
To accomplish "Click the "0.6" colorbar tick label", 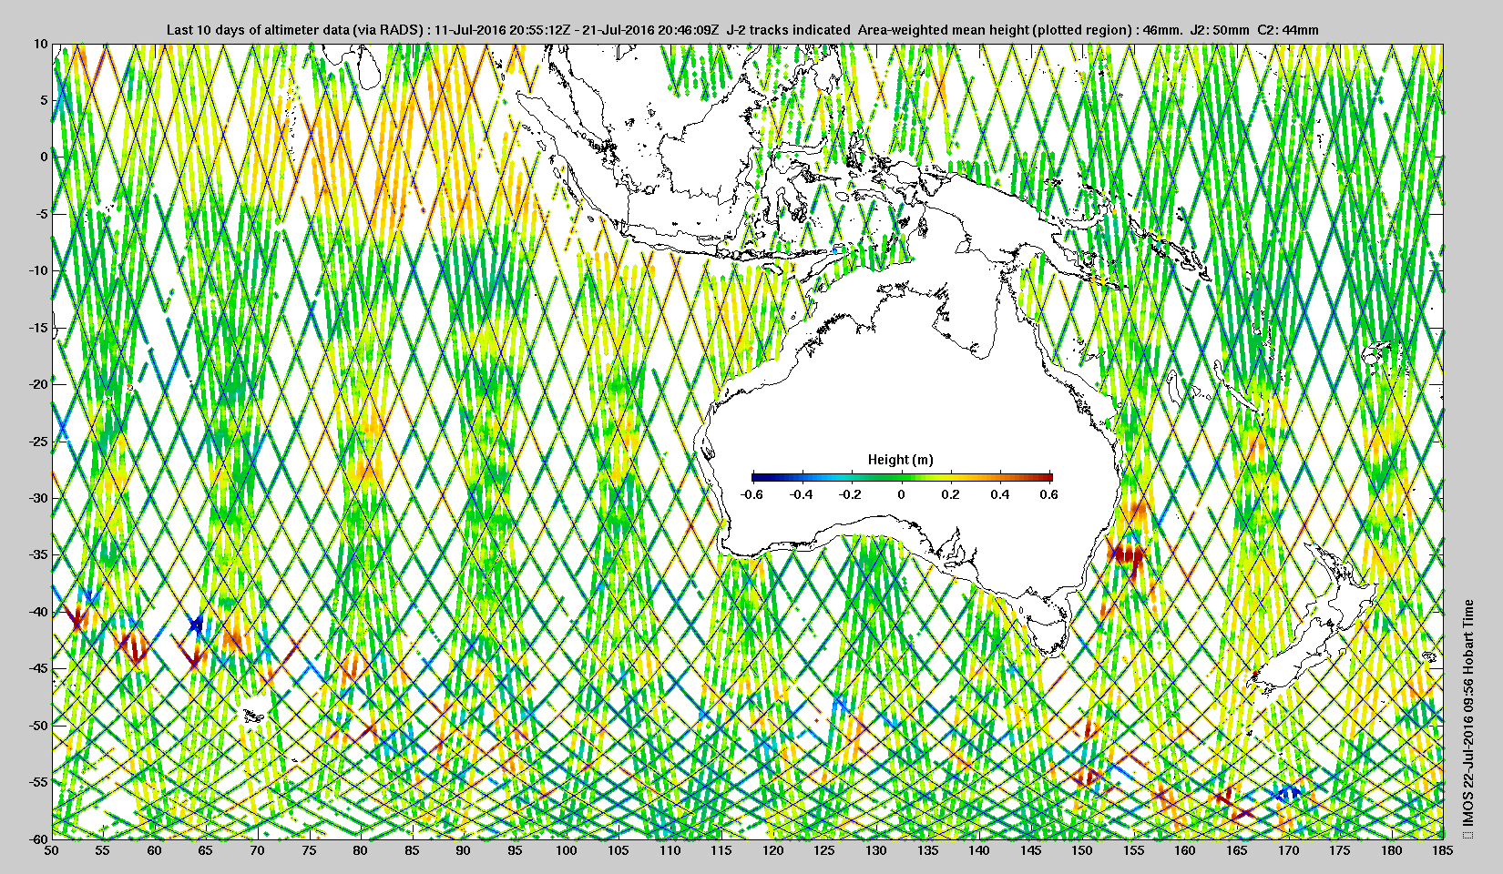I will [x=1048, y=494].
